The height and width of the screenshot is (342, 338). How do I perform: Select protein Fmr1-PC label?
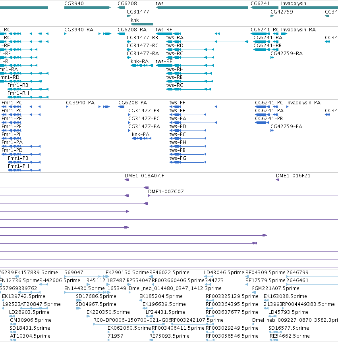coord(12,103)
